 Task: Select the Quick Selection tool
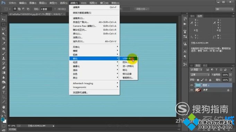(x=3, y=34)
